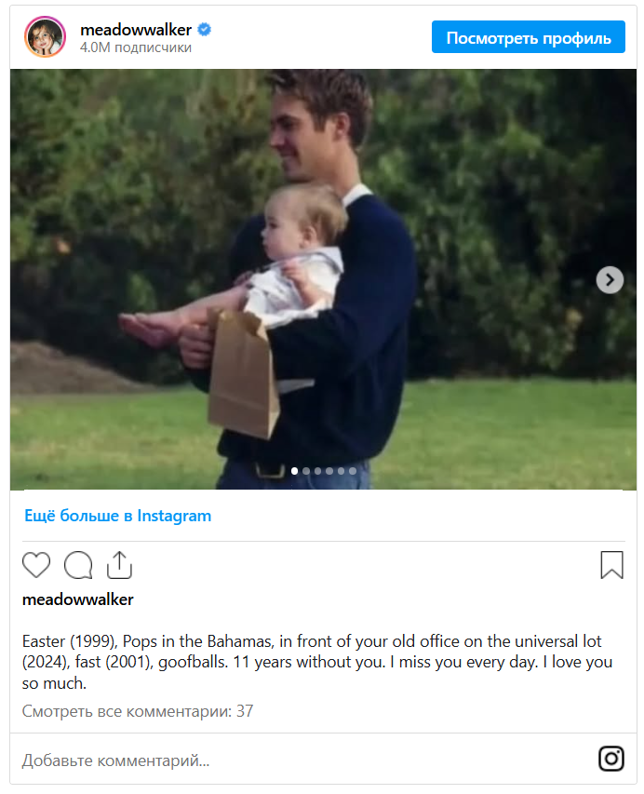Screen dimensions: 644x794
Task: Click the Instagram logo icon near comment field
Action: (611, 759)
